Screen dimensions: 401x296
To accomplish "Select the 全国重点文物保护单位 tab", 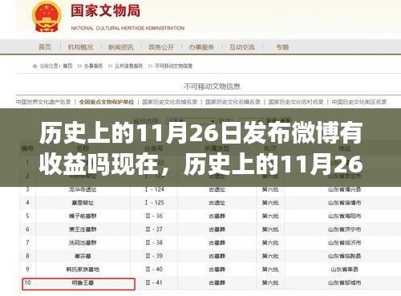I will point(107,102).
